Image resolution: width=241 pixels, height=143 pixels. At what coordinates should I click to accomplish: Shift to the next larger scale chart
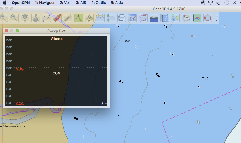25,18
